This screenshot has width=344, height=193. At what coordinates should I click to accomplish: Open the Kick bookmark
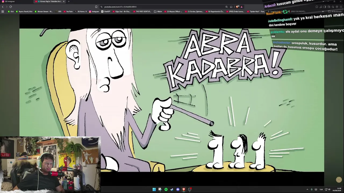11,12
